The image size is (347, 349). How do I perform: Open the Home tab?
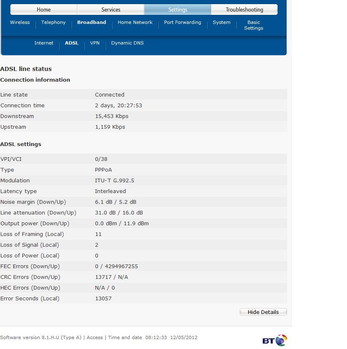[44, 9]
